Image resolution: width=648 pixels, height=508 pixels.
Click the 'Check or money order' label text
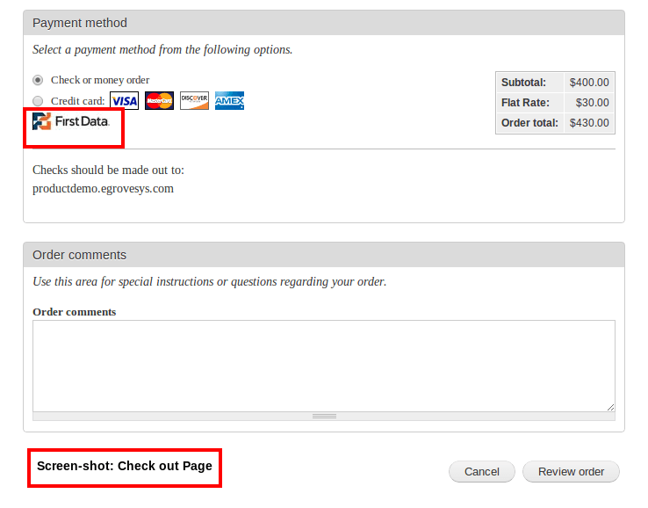point(100,80)
